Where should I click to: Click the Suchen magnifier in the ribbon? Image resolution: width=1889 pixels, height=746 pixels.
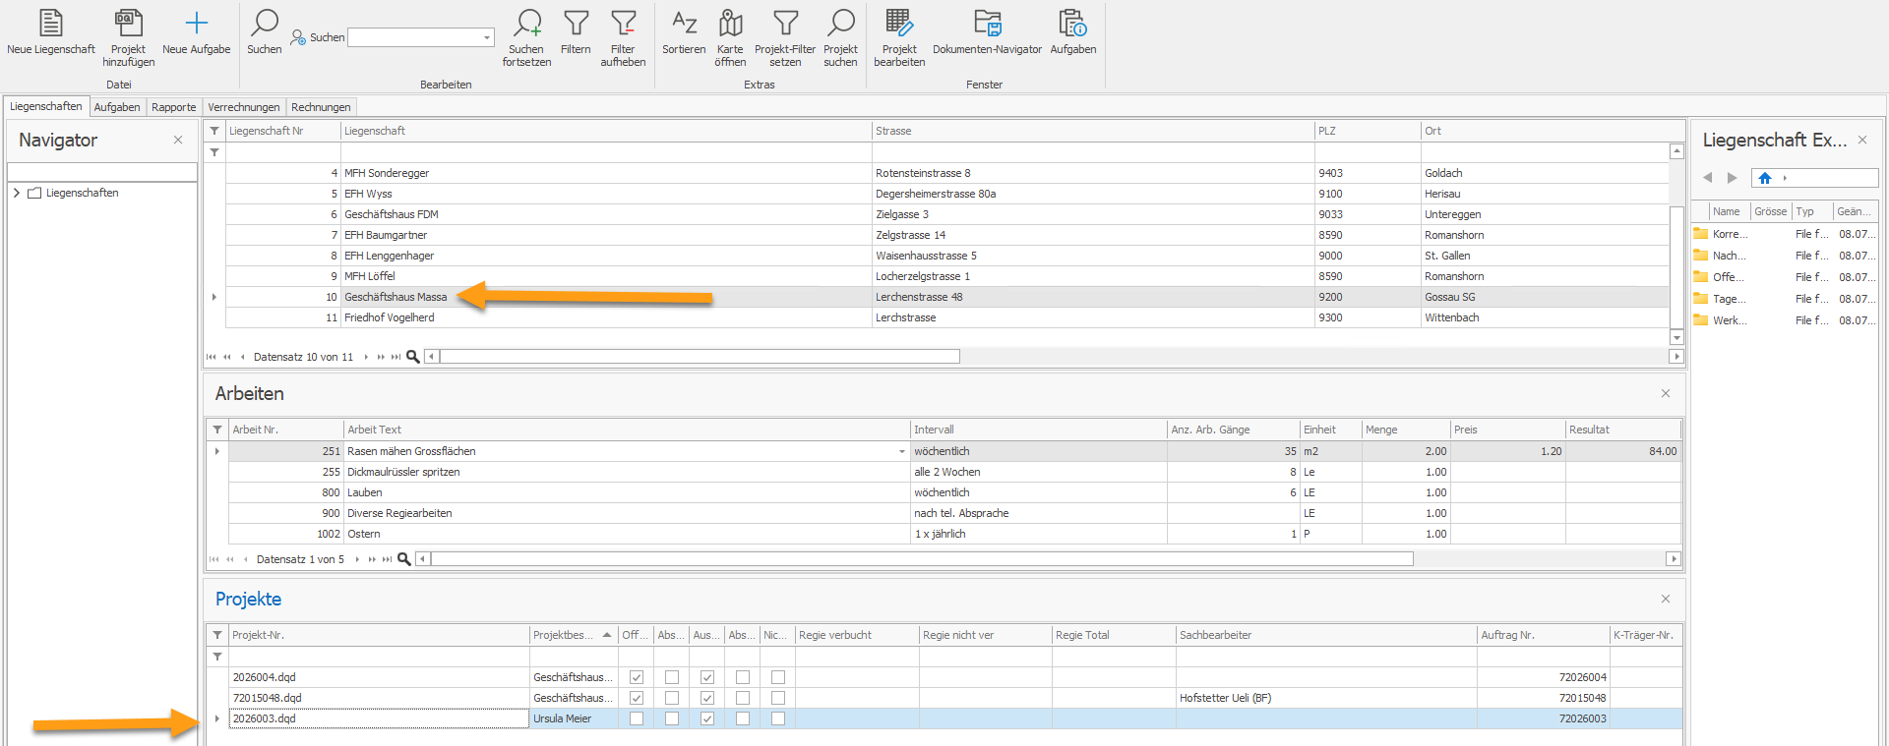[265, 31]
